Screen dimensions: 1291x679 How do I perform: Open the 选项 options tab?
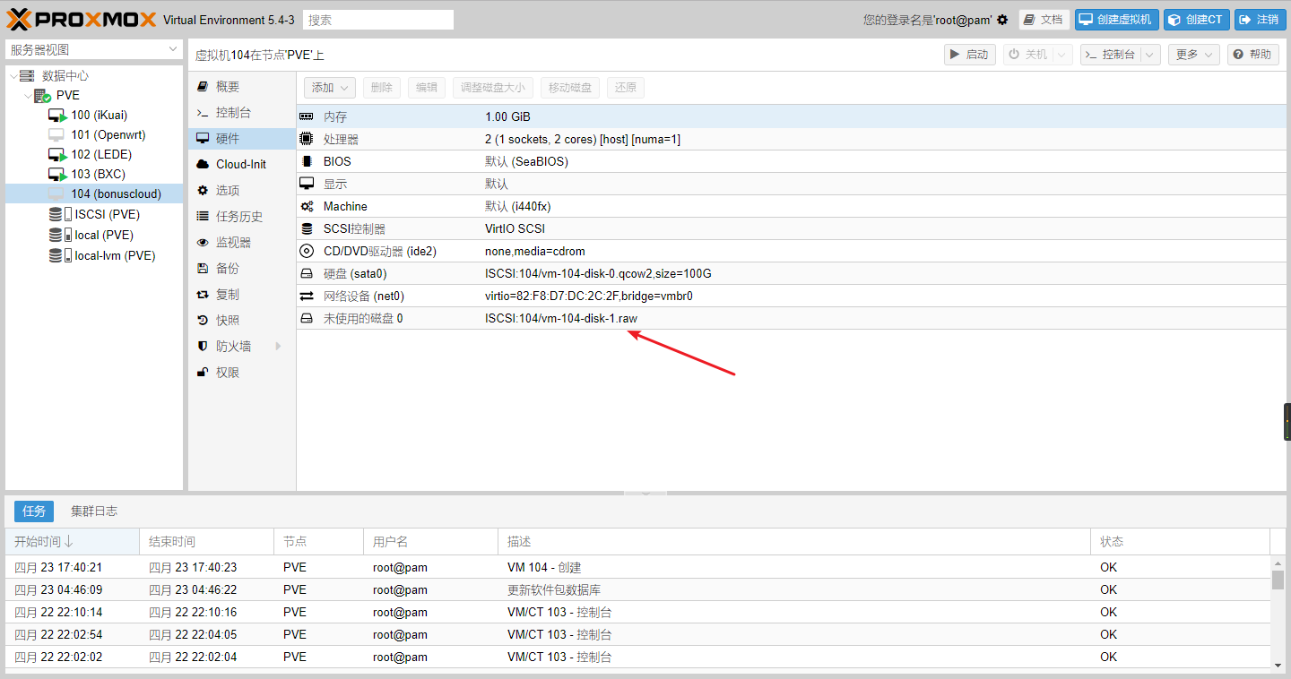242,191
